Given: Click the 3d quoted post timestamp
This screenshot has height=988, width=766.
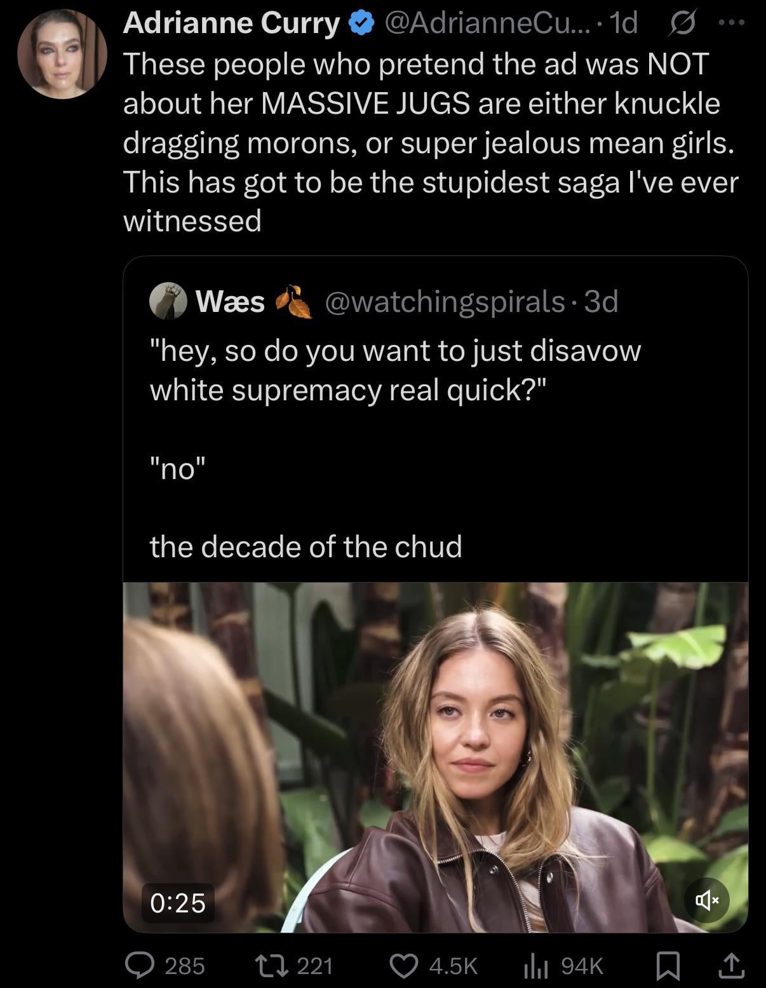Looking at the screenshot, I should 601,301.
